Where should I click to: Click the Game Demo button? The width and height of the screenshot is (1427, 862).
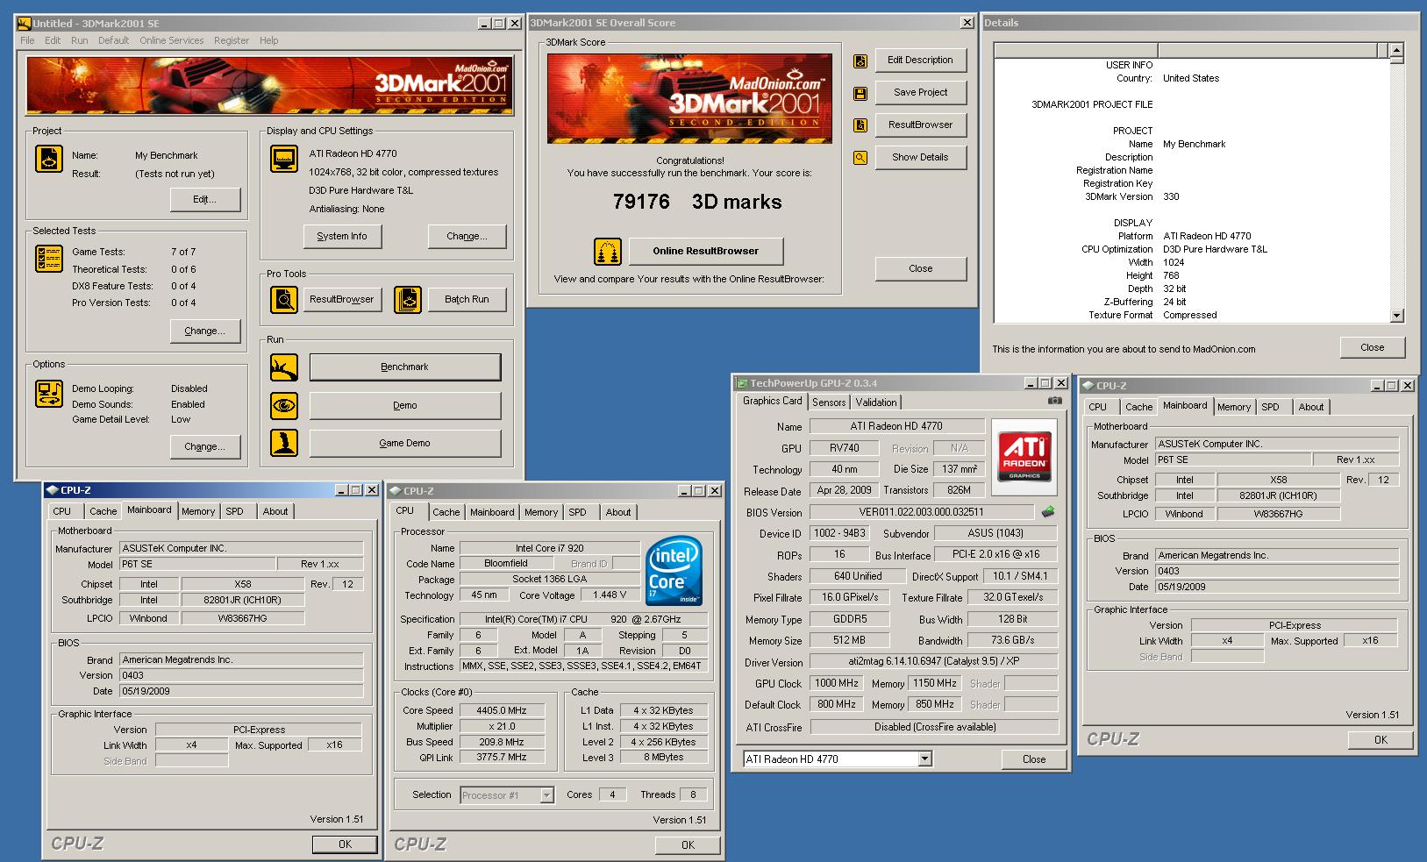tap(404, 444)
